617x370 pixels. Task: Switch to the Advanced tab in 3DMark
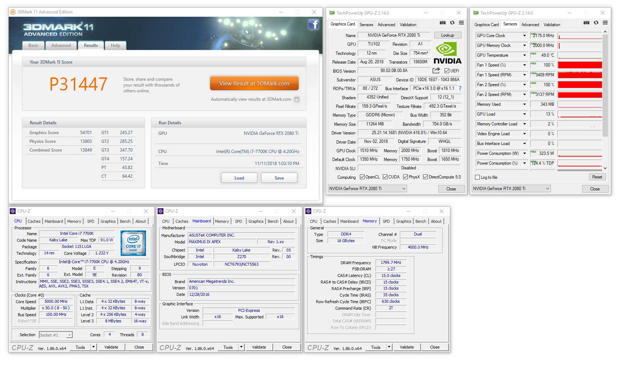click(x=61, y=45)
